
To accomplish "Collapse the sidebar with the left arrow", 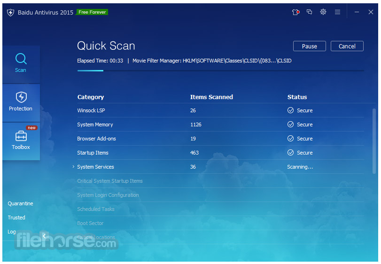I will (44, 236).
